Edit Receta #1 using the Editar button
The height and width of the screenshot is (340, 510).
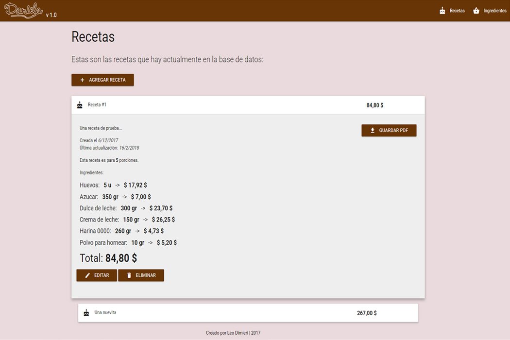point(97,275)
